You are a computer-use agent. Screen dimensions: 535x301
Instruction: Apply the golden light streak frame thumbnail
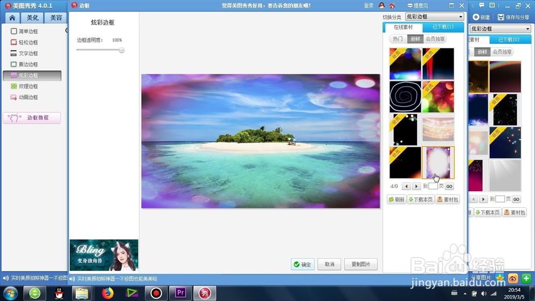[438, 130]
